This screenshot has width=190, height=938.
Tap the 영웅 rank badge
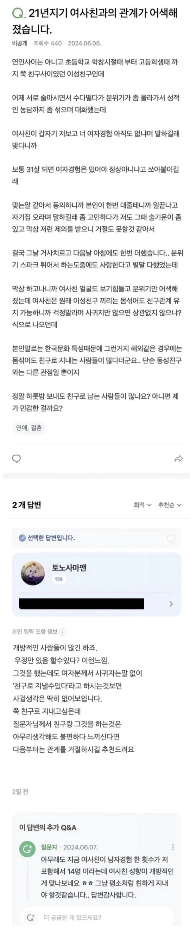(59, 579)
